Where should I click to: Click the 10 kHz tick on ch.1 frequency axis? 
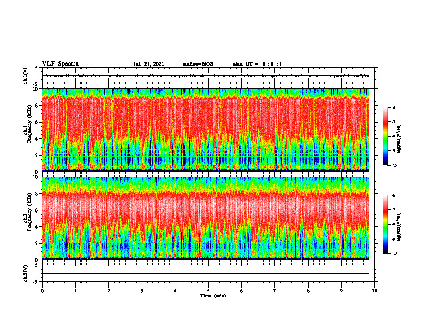point(36,89)
